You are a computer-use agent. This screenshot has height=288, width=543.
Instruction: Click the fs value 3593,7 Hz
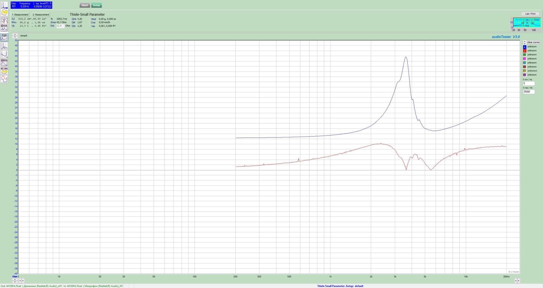[x=62, y=19]
